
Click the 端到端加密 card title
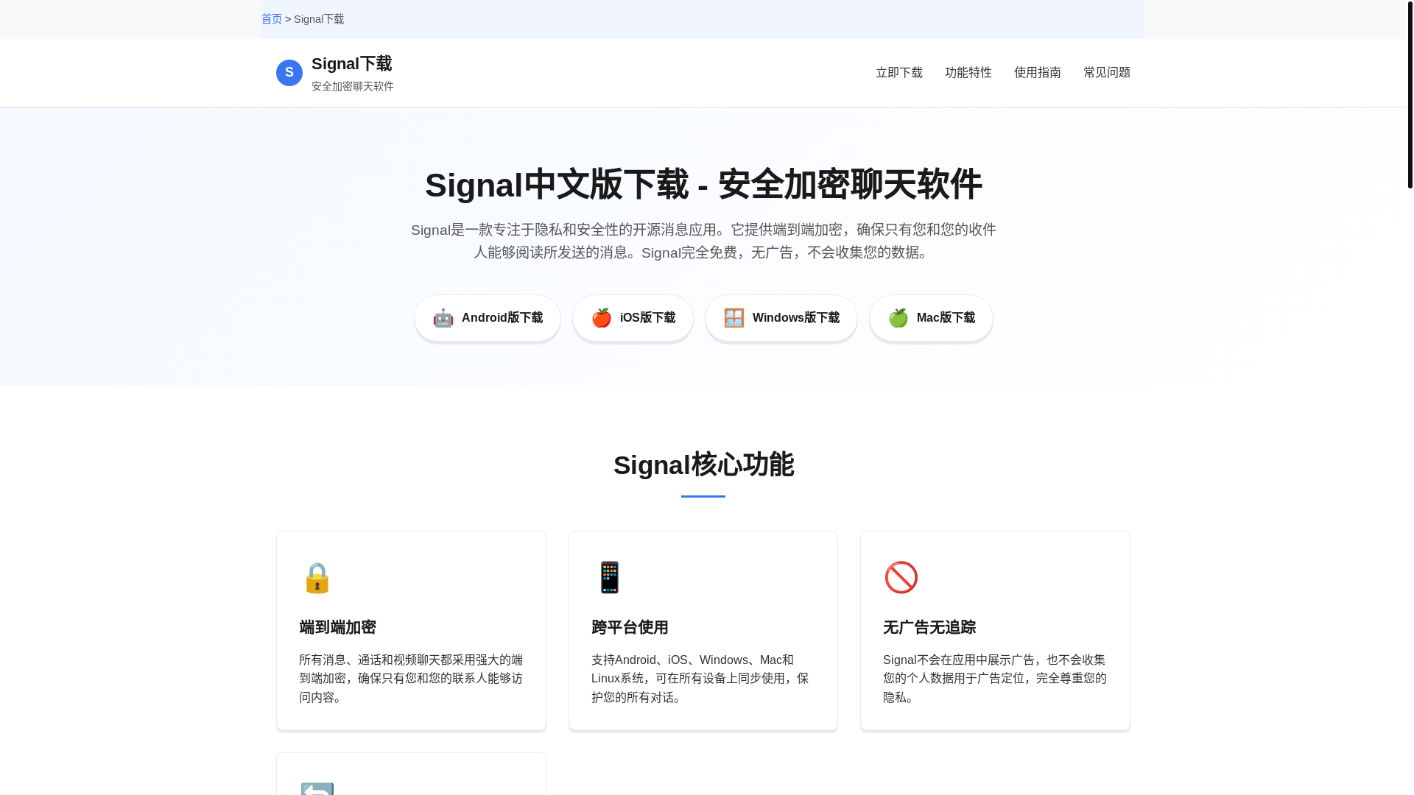(337, 628)
